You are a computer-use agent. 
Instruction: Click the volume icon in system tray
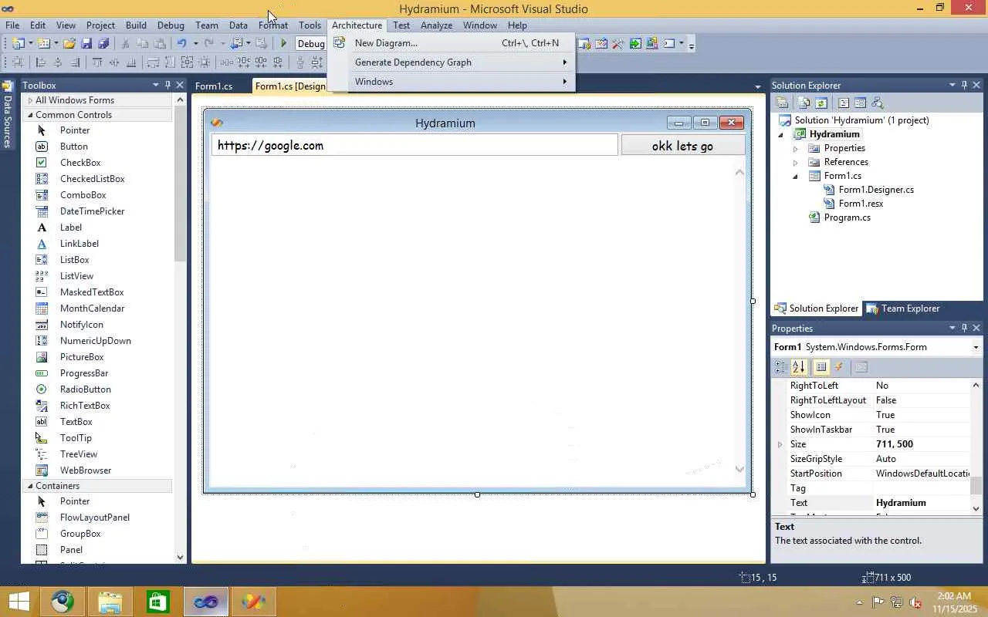[x=915, y=602]
